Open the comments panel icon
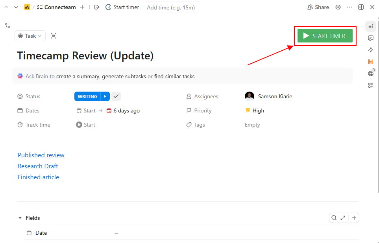The height and width of the screenshot is (243, 379). [x=371, y=38]
